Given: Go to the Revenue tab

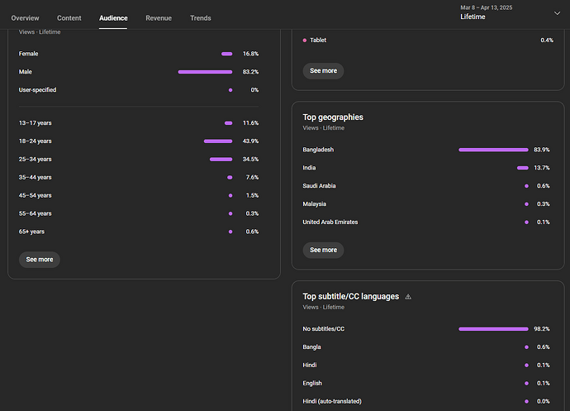Looking at the screenshot, I should coord(159,18).
